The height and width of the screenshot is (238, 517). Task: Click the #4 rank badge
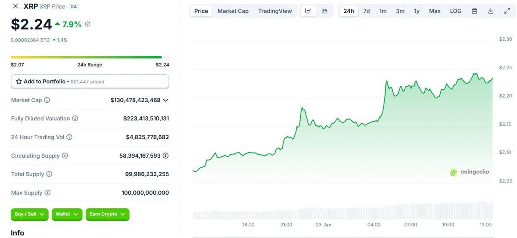(x=74, y=6)
